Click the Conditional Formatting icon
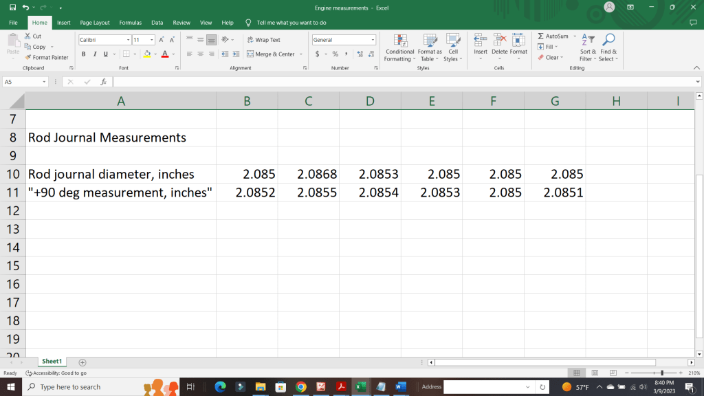This screenshot has width=704, height=396. [399, 41]
